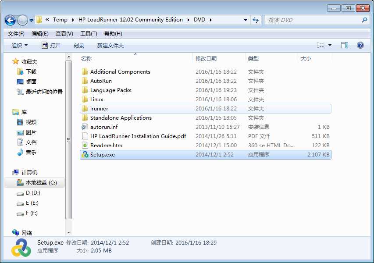The image size is (374, 263).
Task: Open 桌面 in favorites
Action: [27, 82]
